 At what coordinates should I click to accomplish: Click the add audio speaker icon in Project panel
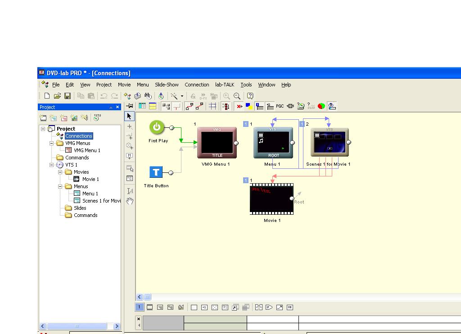pos(84,117)
